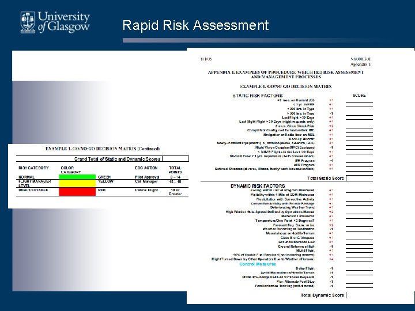Click the '0 – 14' total points cell

[175, 177]
